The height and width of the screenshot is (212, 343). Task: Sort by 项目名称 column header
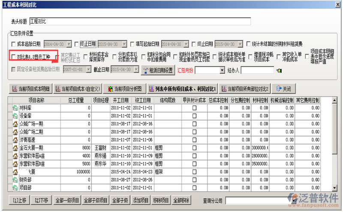tap(36, 100)
